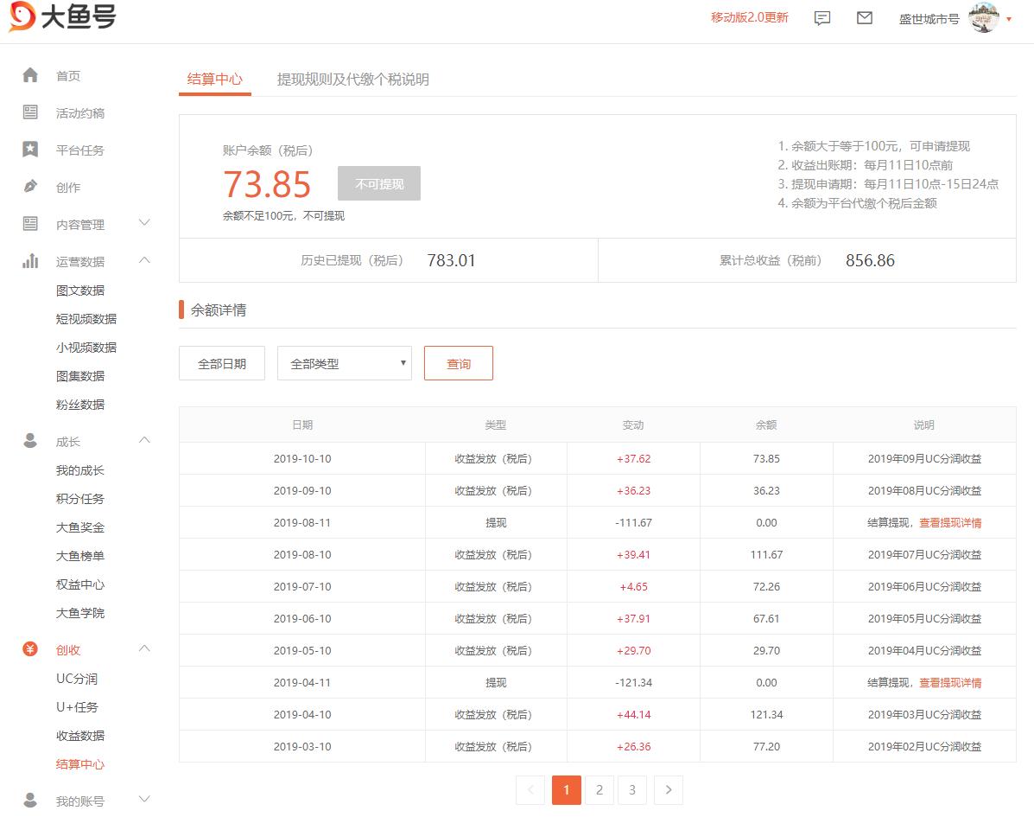Select the 活动约稿 sidebar icon
The width and height of the screenshot is (1034, 817).
pos(30,112)
